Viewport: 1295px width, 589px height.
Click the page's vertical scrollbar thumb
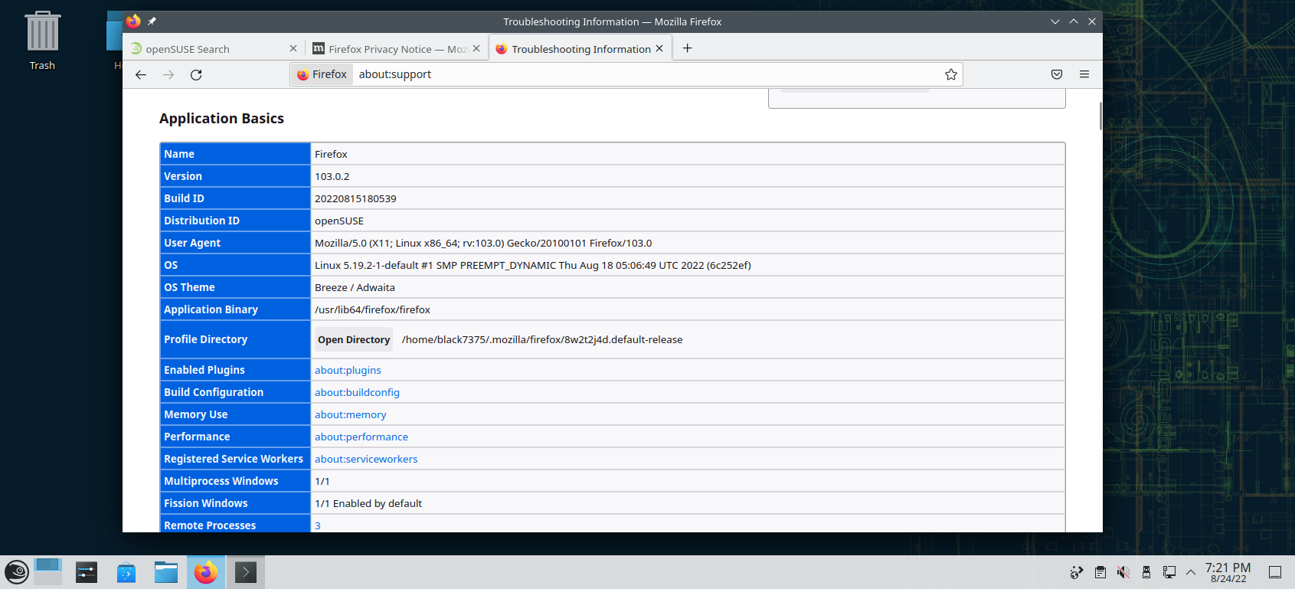1100,116
